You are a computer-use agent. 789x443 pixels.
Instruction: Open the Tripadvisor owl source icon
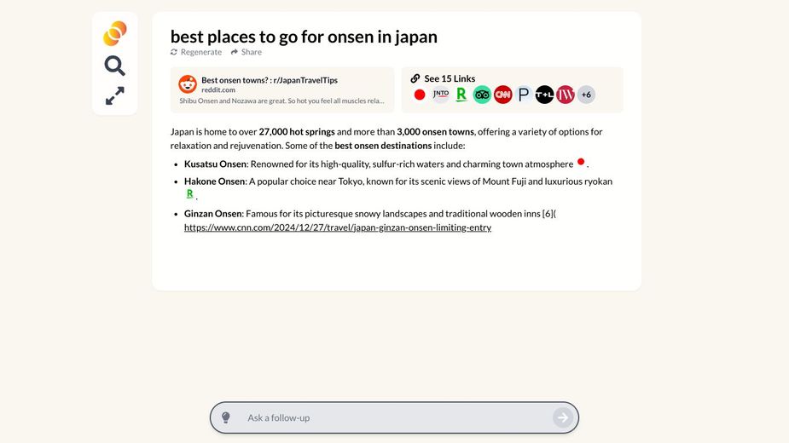pos(482,95)
